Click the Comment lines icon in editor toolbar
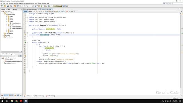Screen dimensions: 183x103 tap(72, 11)
